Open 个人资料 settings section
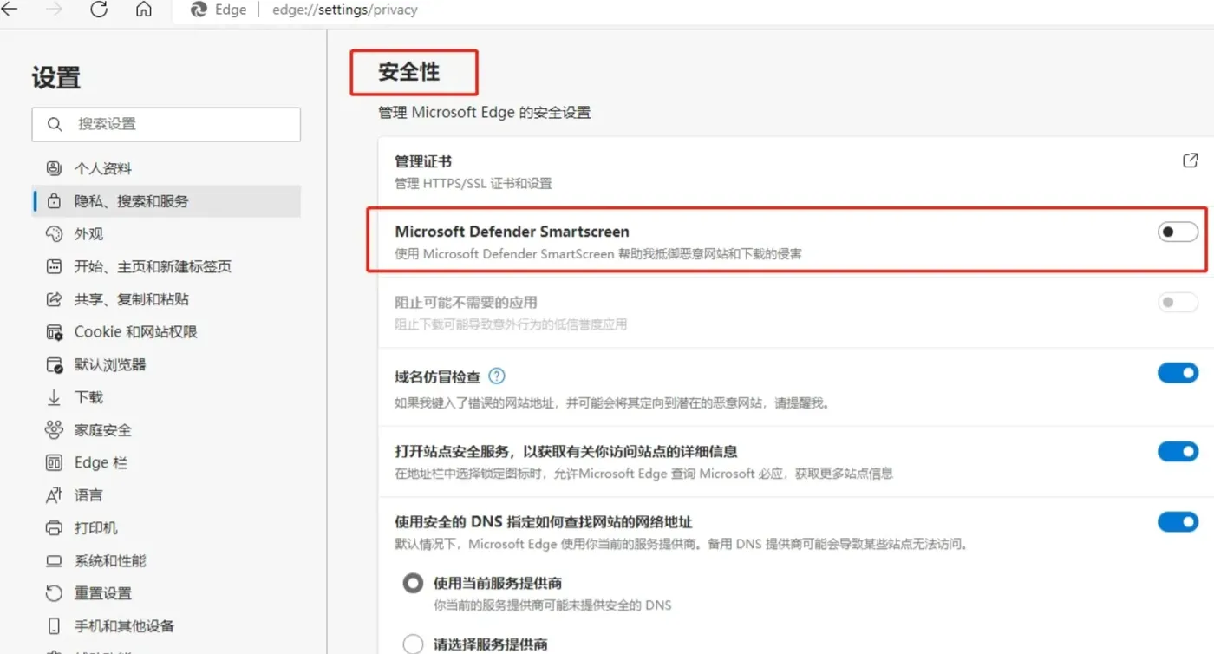 click(166, 168)
